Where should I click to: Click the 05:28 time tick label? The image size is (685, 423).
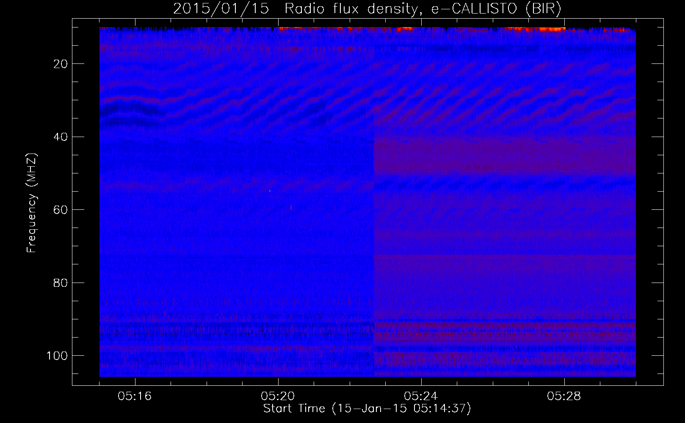pyautogui.click(x=564, y=396)
